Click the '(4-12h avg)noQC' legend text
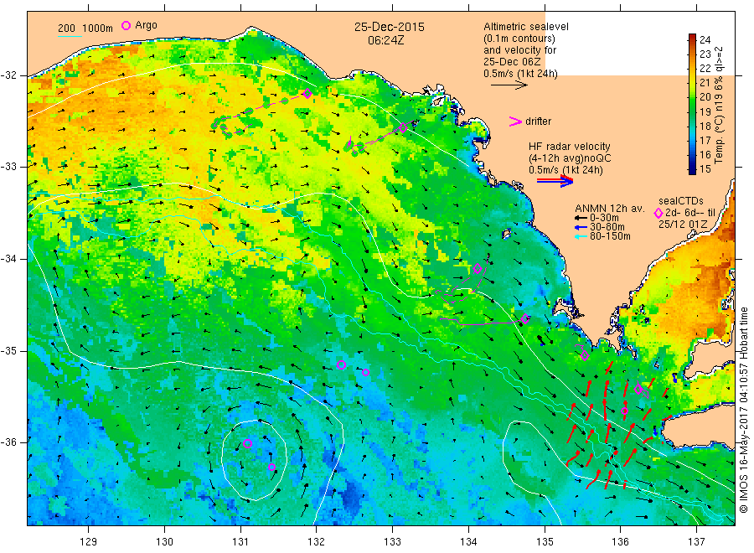The height and width of the screenshot is (553, 754). [570, 158]
